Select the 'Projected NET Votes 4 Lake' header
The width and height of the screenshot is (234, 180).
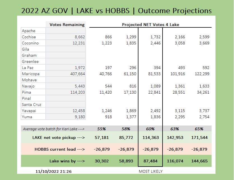[x=150, y=25]
